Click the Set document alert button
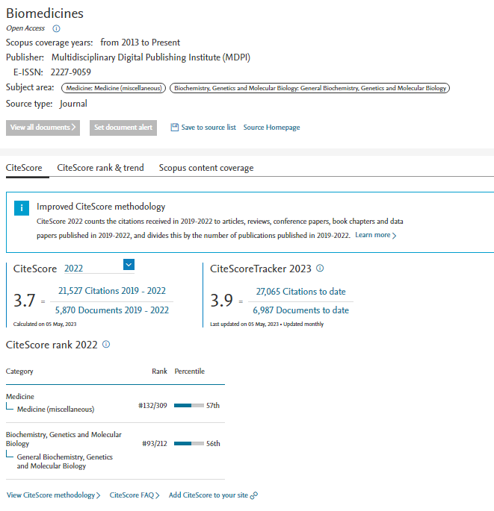Image resolution: width=494 pixels, height=511 pixels. point(123,128)
